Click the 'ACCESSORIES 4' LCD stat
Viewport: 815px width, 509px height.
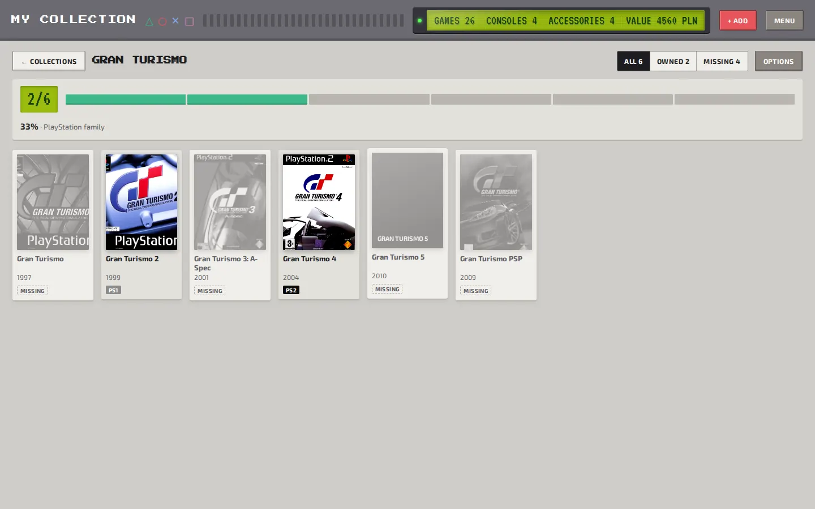click(581, 21)
